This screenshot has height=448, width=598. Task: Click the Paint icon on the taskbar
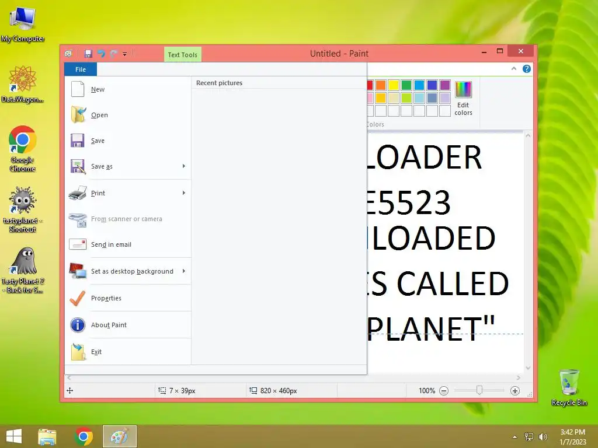point(119,436)
